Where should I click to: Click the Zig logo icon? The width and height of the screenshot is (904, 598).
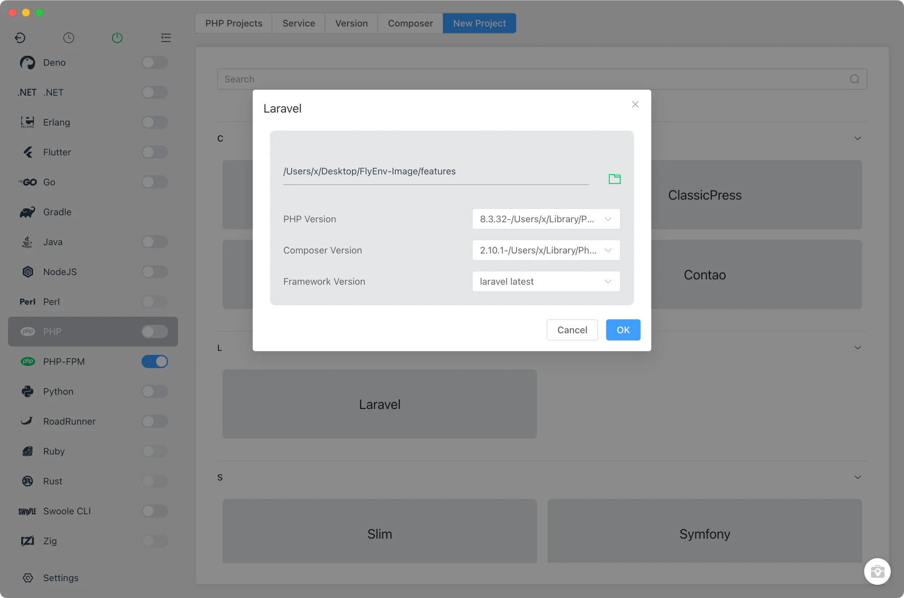pos(27,541)
